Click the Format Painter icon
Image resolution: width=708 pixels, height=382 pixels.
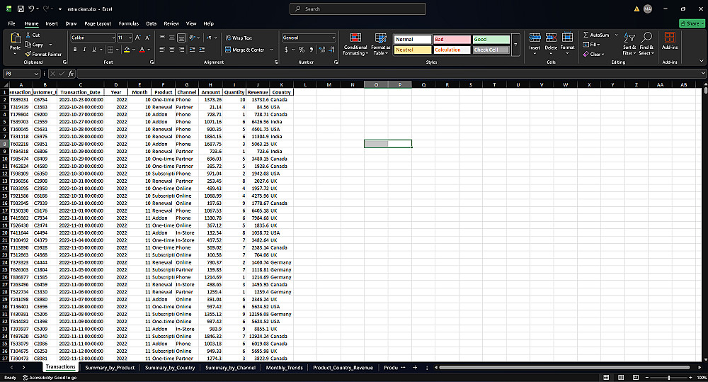tap(28, 55)
